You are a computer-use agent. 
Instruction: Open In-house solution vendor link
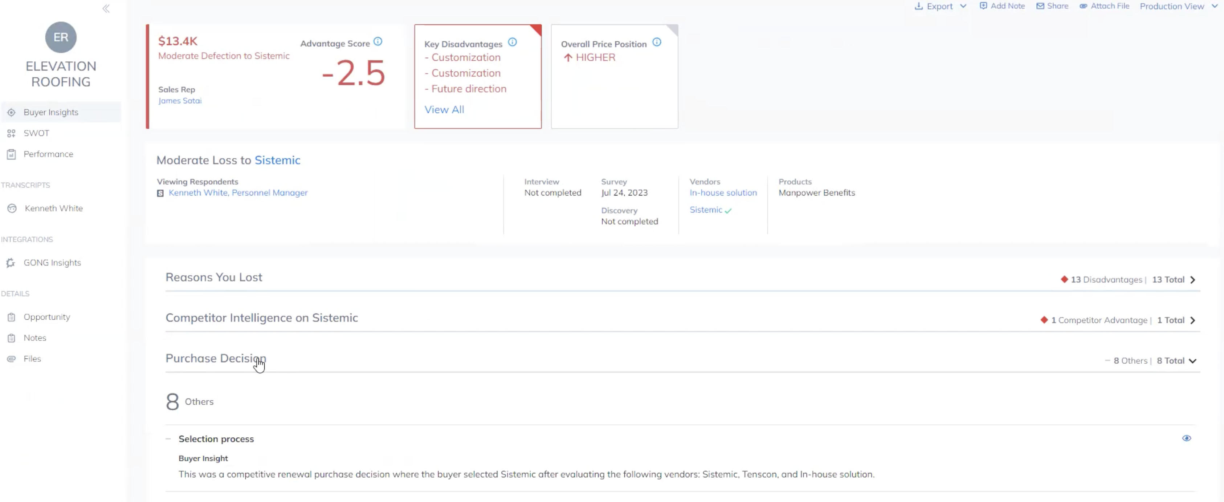click(x=723, y=193)
